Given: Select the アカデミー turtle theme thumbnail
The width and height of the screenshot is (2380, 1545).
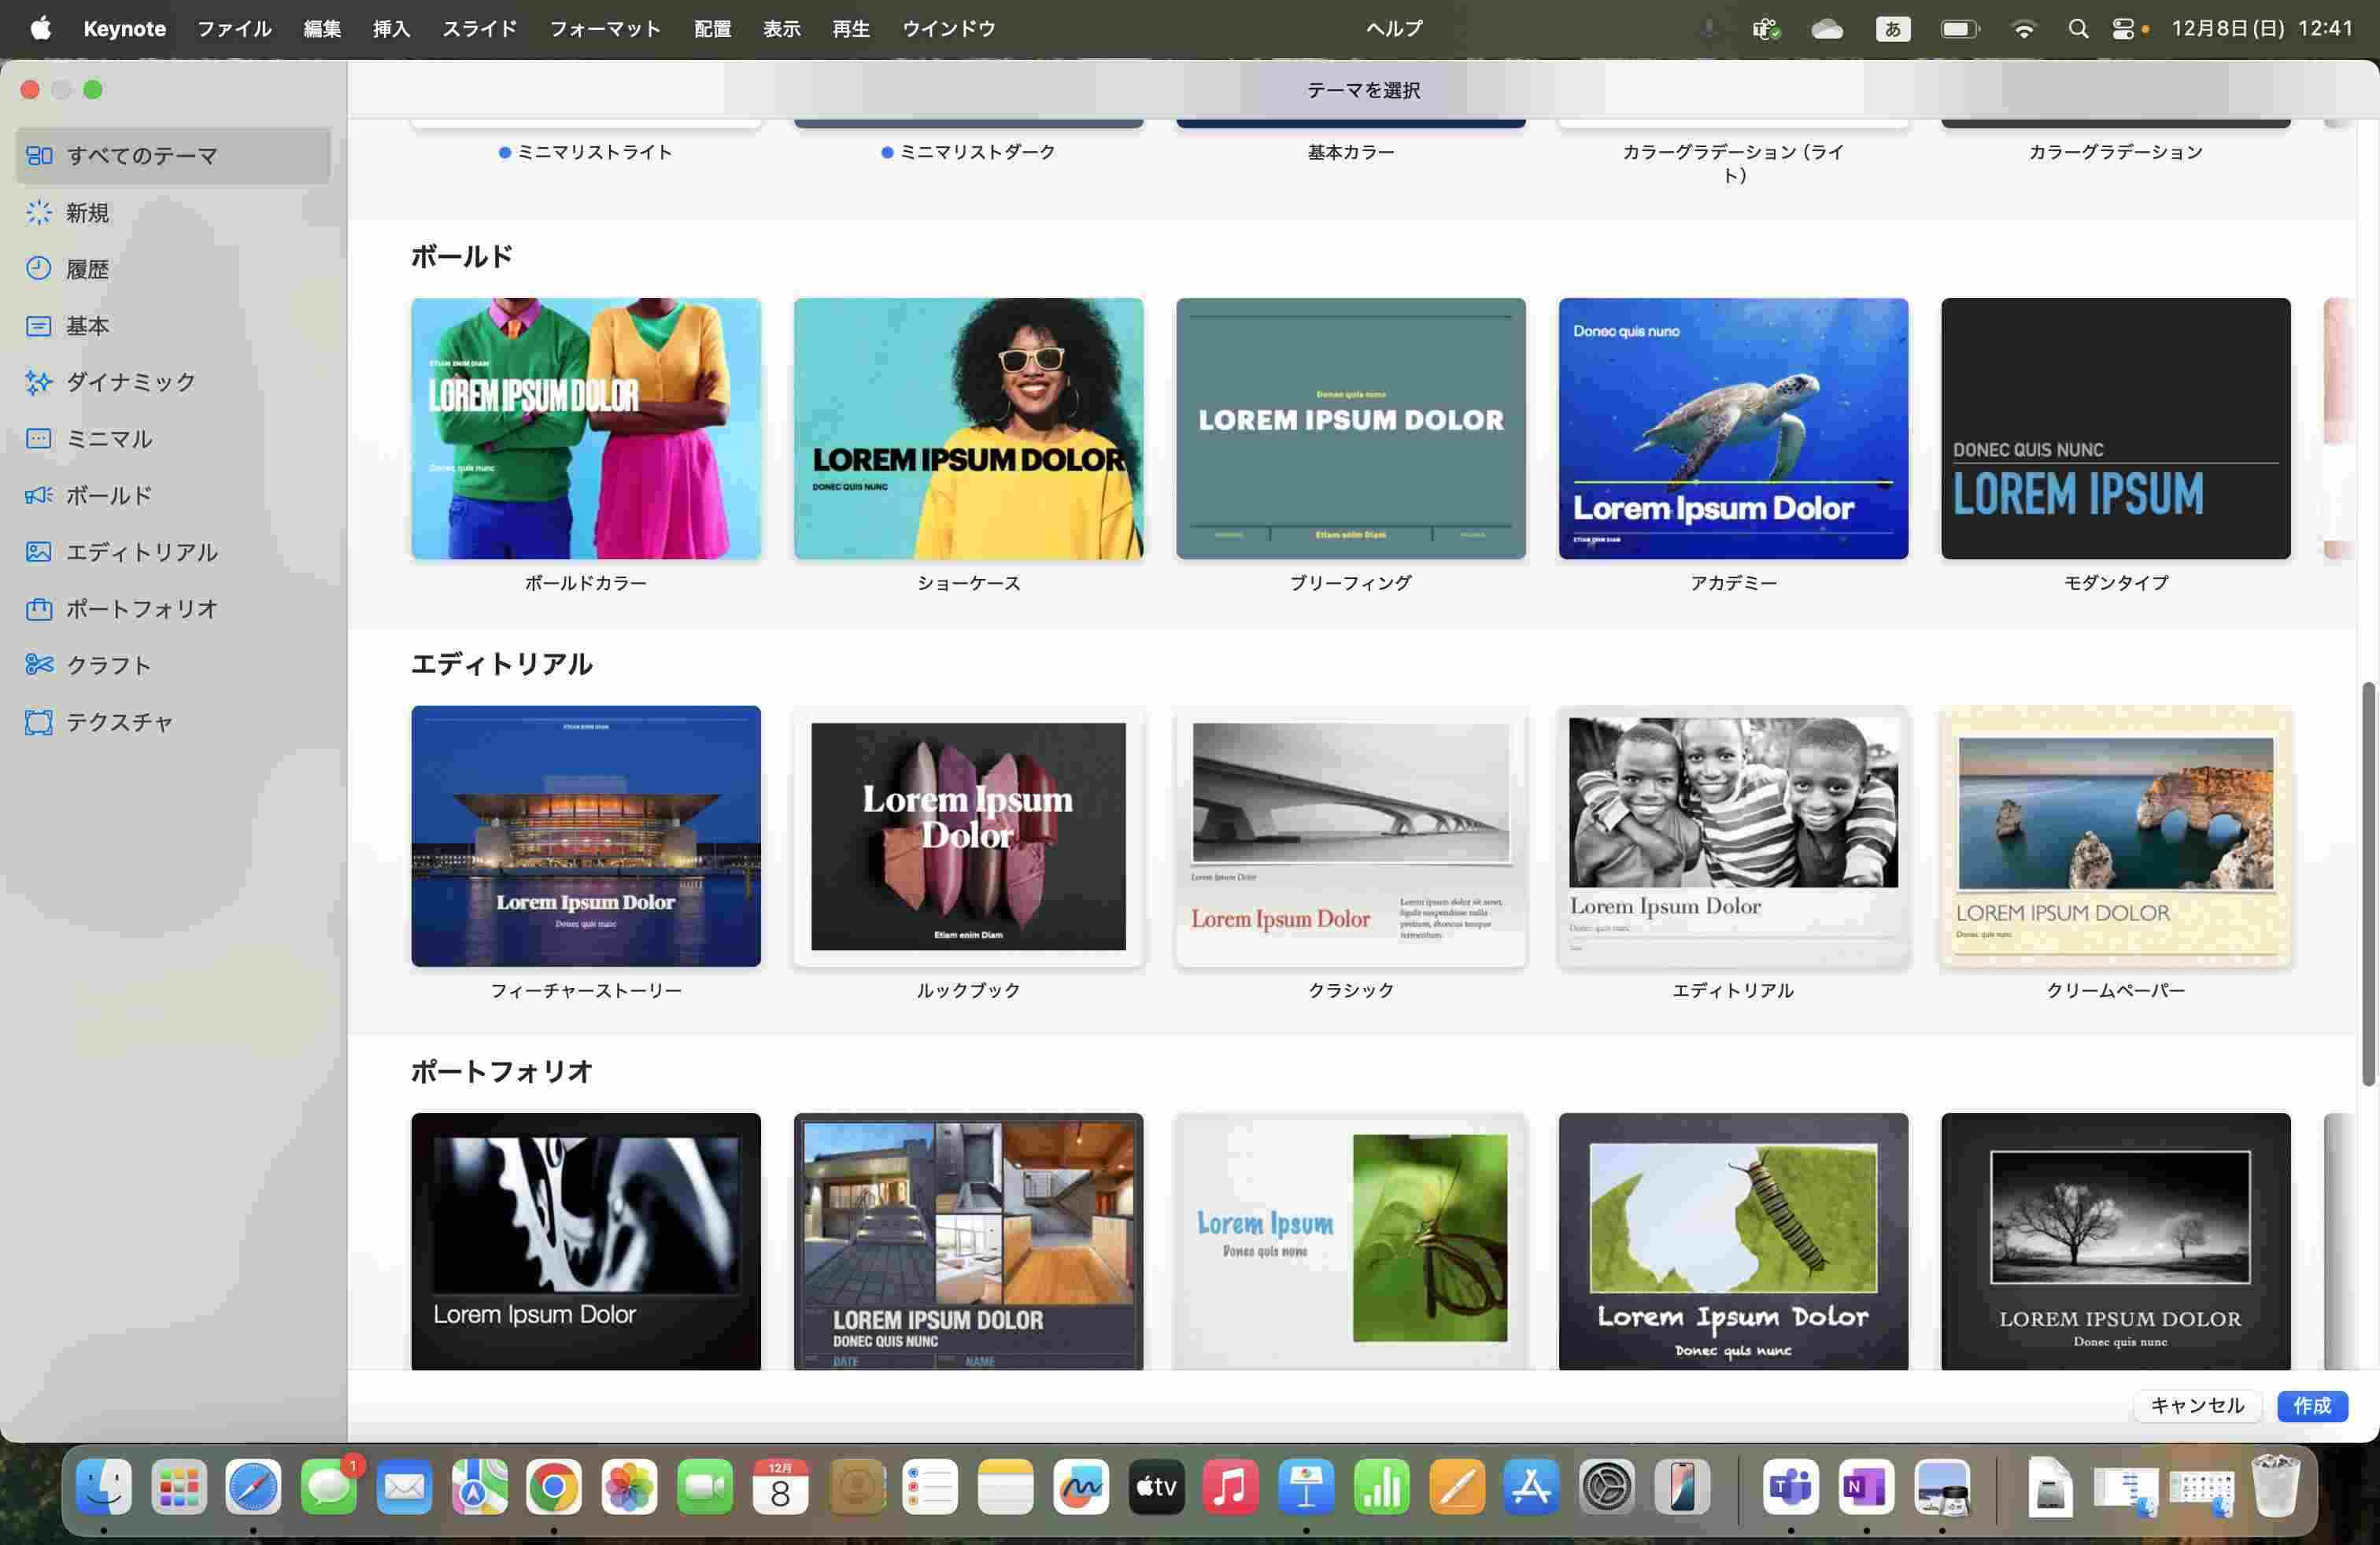Looking at the screenshot, I should tap(1733, 429).
